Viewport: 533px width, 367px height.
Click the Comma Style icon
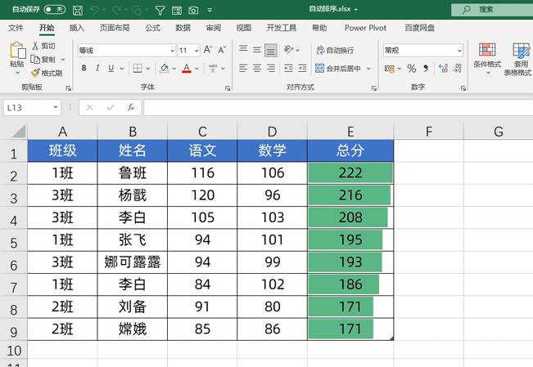click(x=426, y=69)
